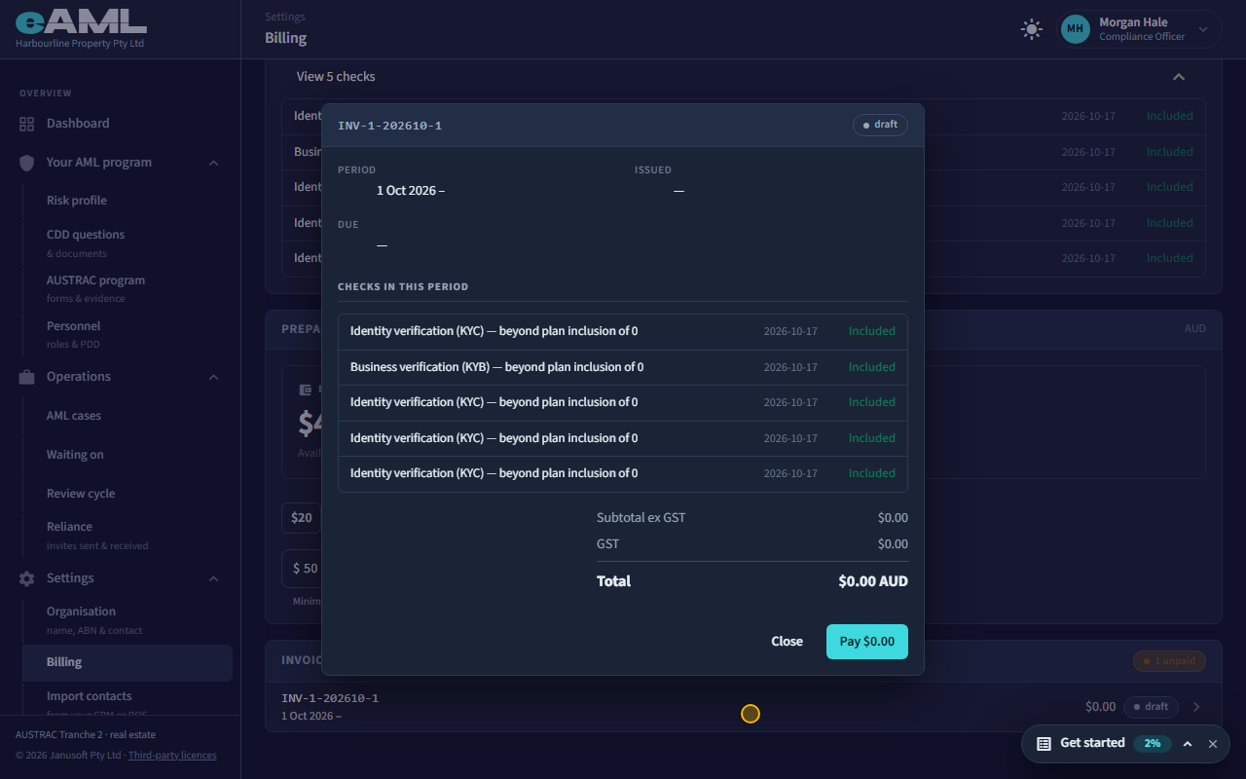Click the shield icon for Your AML program
This screenshot has height=779, width=1246.
click(x=26, y=163)
